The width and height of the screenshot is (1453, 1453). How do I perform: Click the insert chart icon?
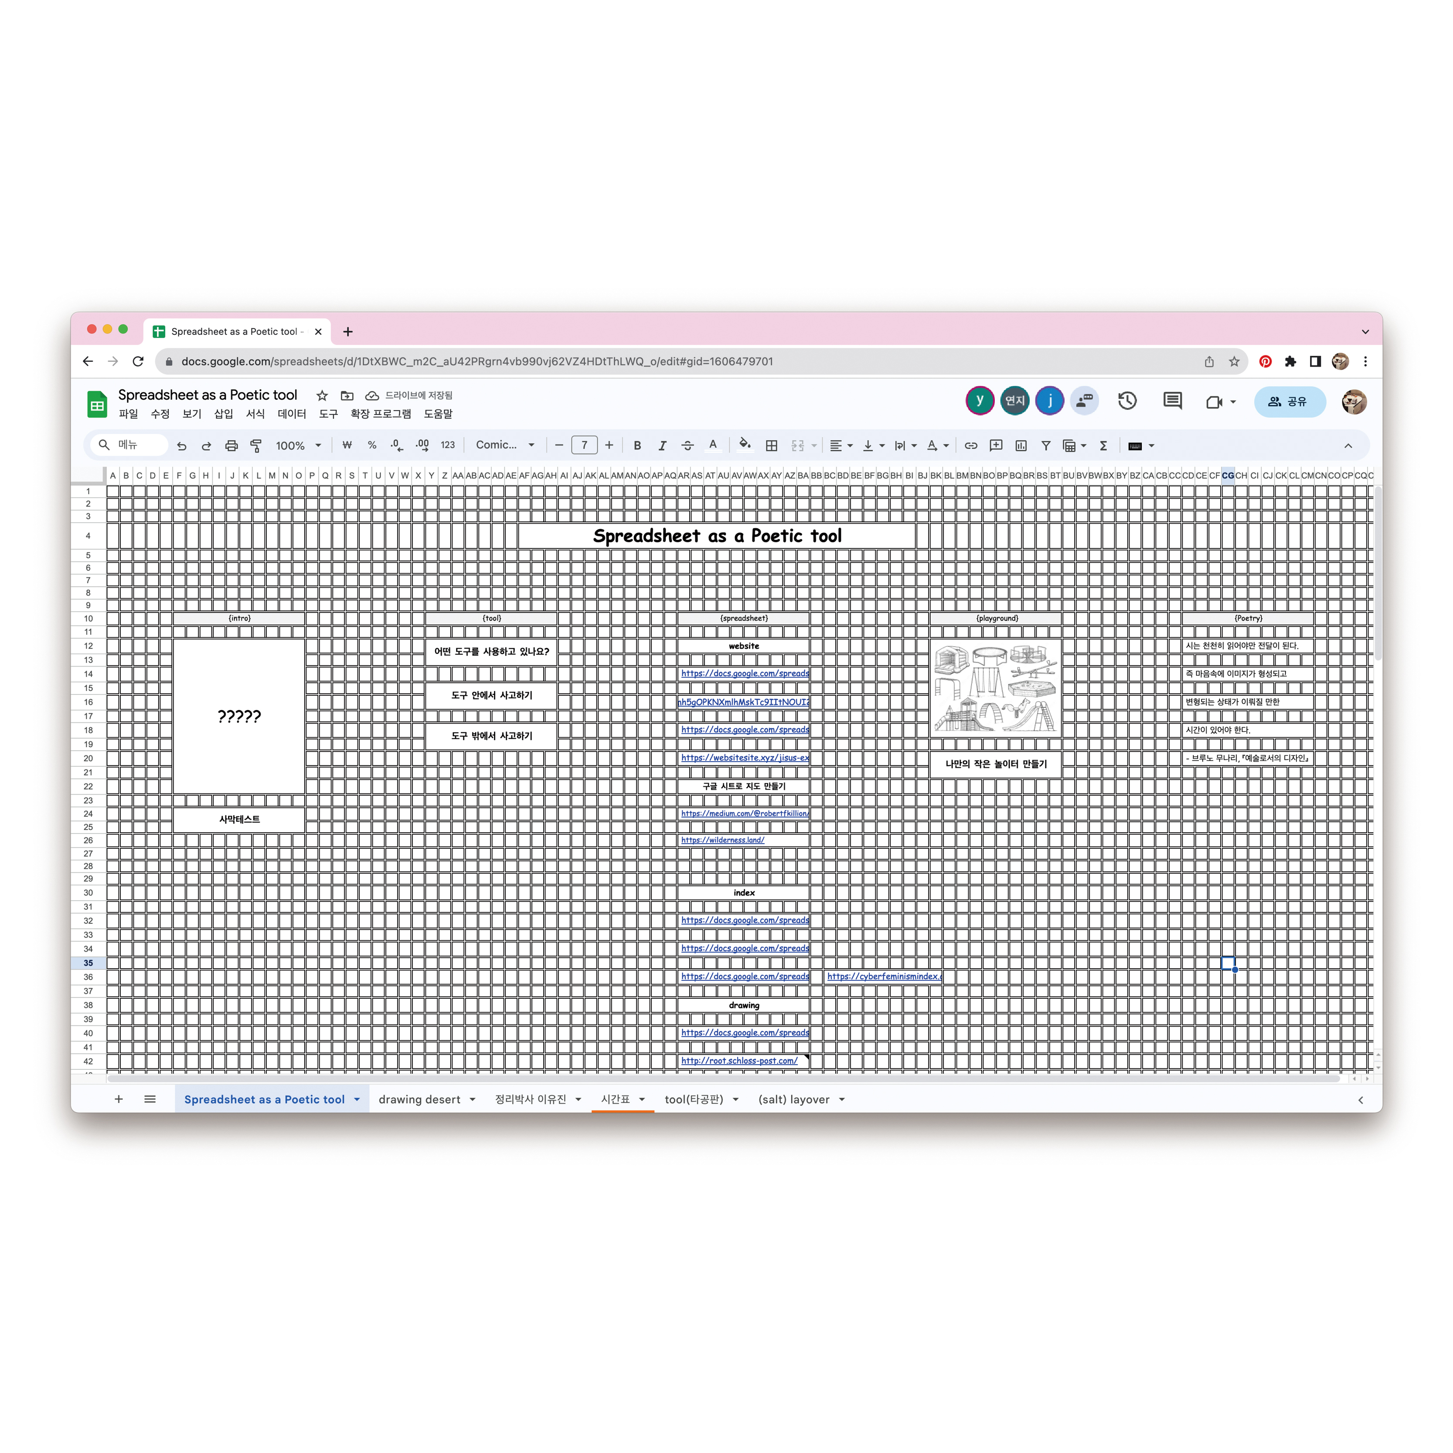[1021, 446]
